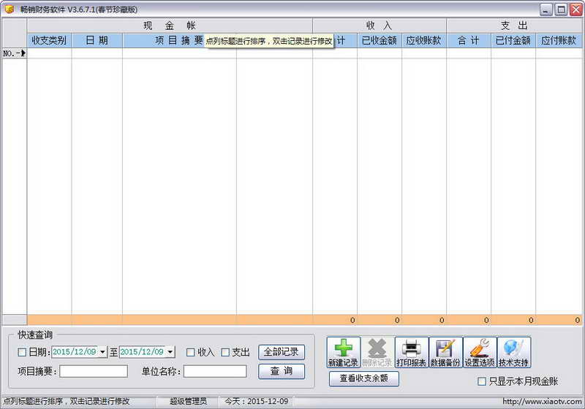The height and width of the screenshot is (409, 585).
Task: Click the 支 出 group header
Action: (x=515, y=26)
